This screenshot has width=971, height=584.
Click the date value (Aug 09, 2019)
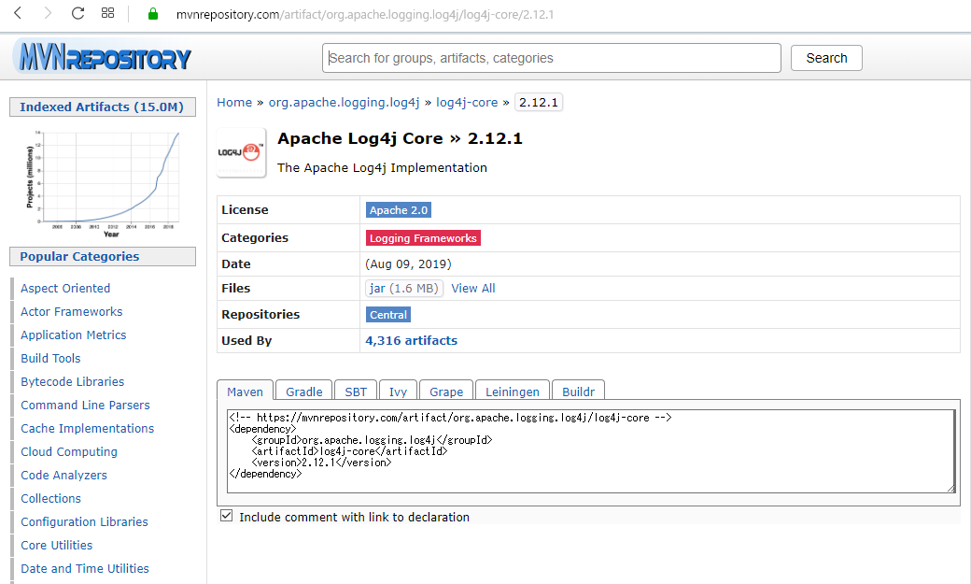(x=408, y=264)
